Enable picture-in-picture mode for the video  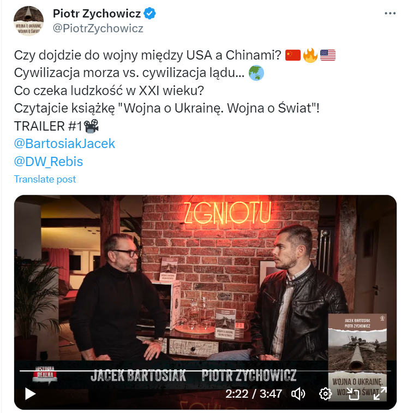[354, 394]
